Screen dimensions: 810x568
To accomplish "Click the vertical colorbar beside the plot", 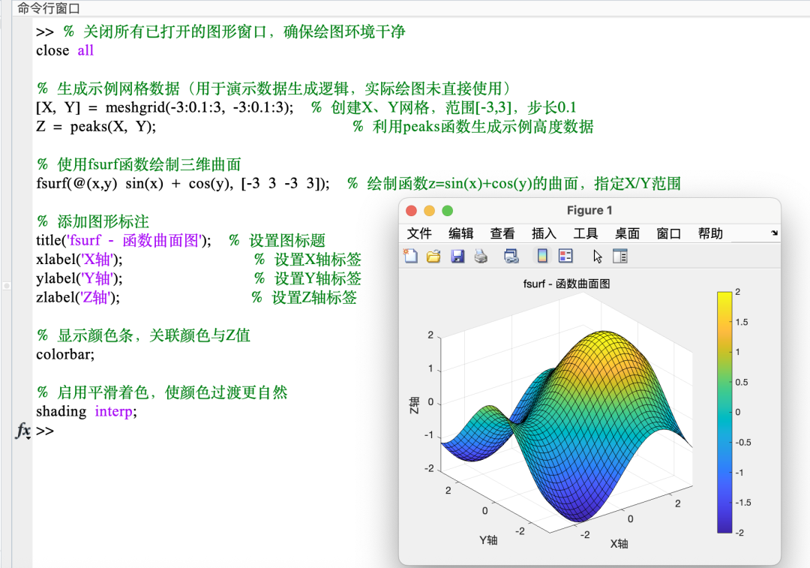I will pos(724,412).
